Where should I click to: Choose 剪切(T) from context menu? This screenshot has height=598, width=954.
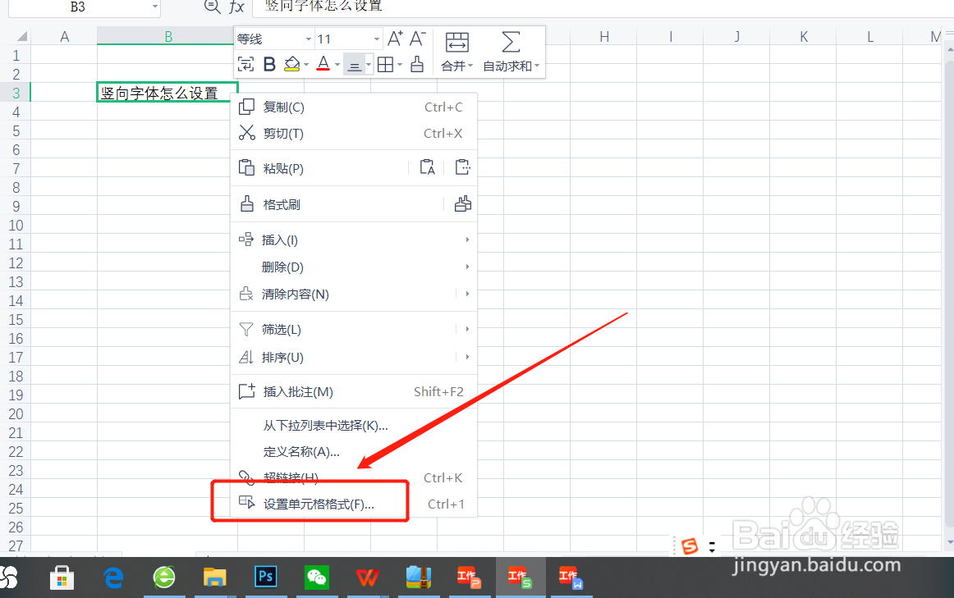(x=354, y=133)
